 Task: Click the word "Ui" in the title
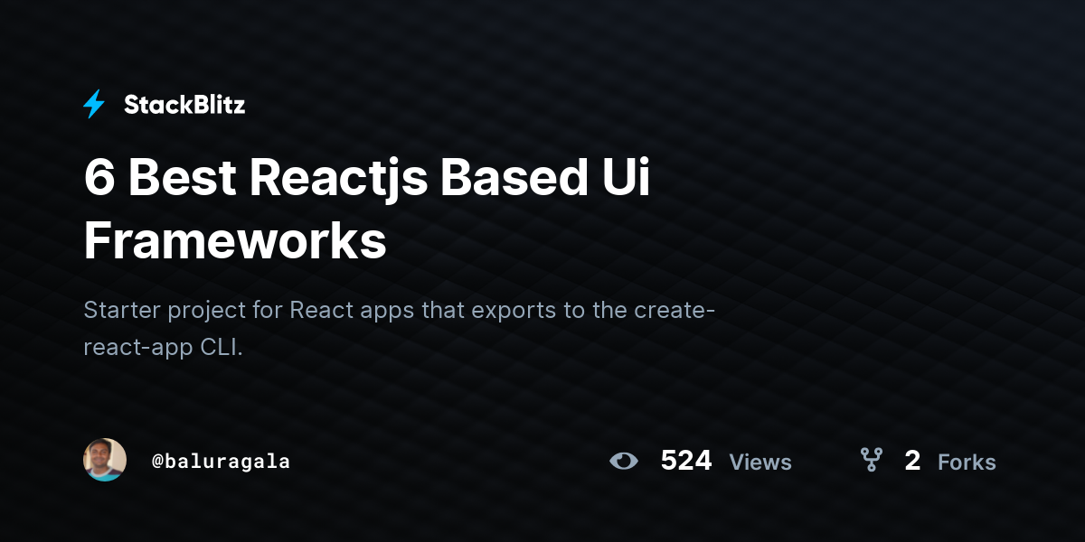point(626,178)
